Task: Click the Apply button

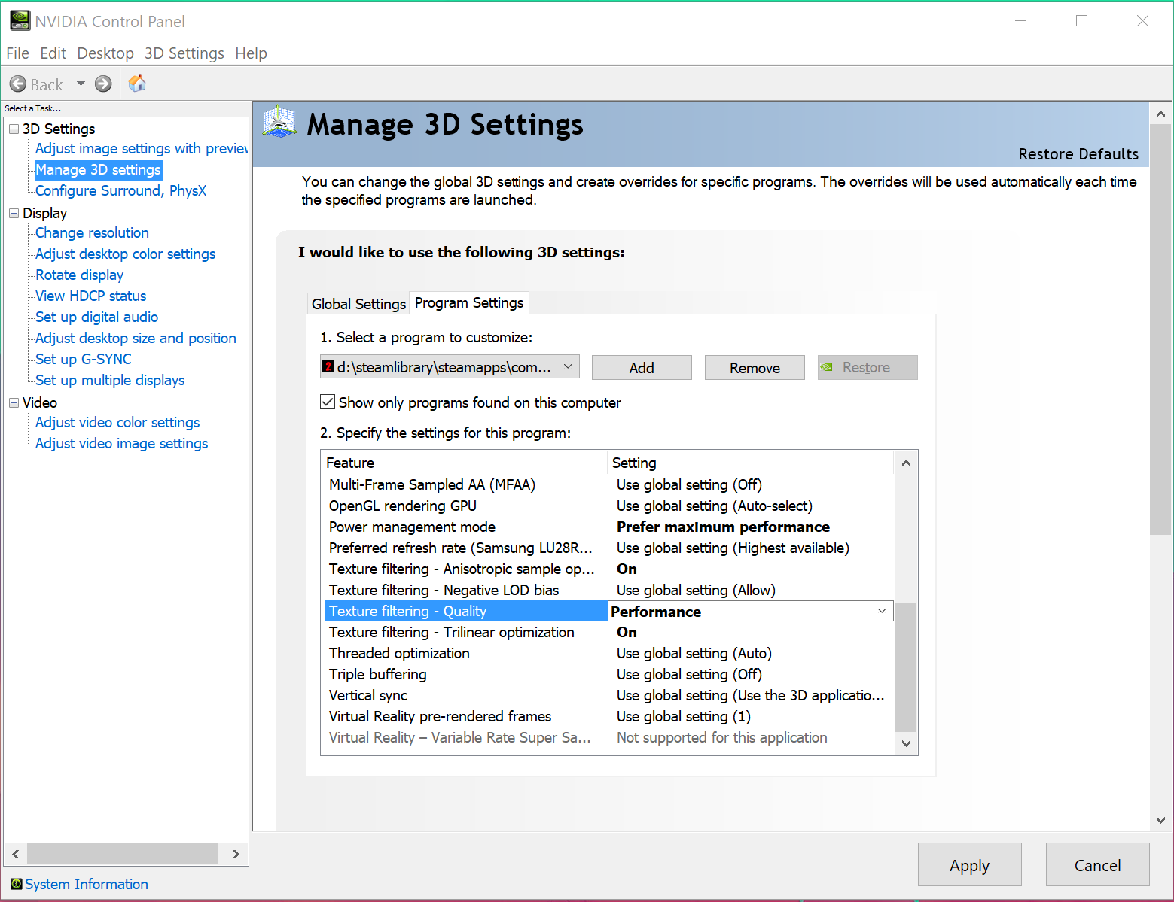Action: 969,864
